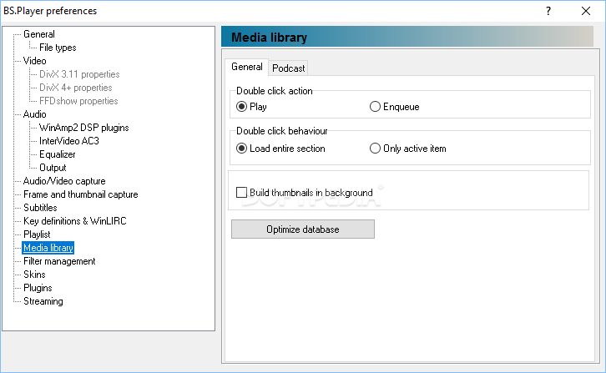Open Output settings under Audio
Screen dimensions: 606x373
pos(53,168)
